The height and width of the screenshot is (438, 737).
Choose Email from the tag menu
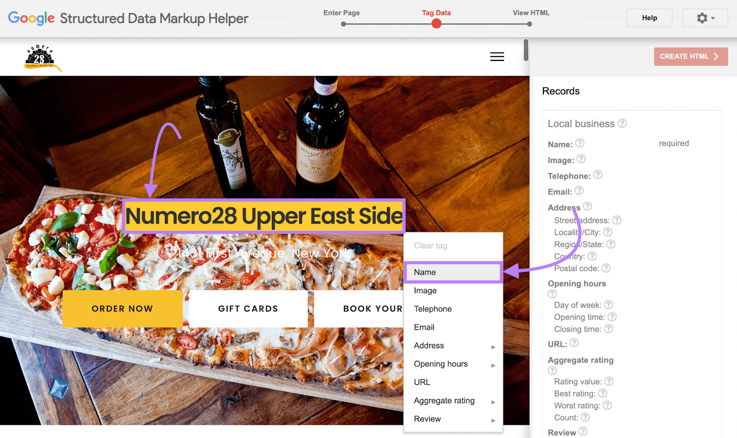pos(453,328)
